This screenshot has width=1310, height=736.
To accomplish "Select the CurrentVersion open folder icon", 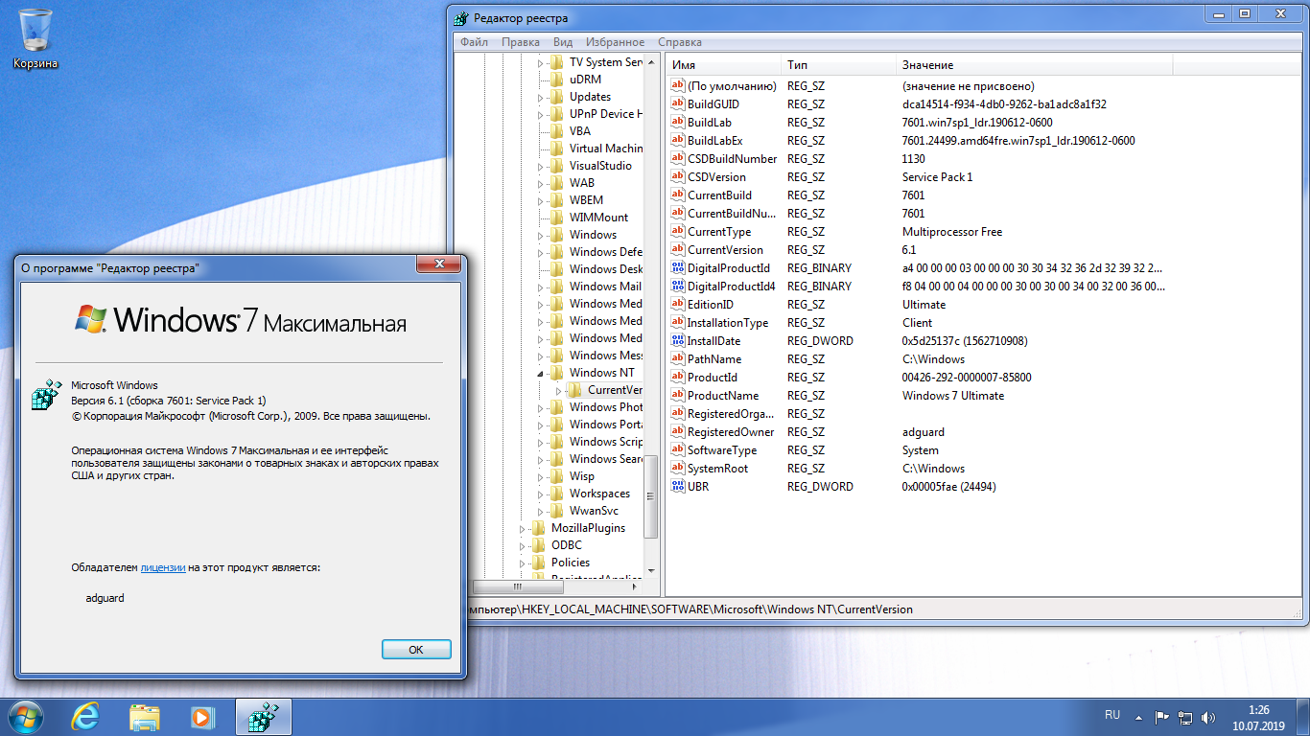I will click(x=574, y=390).
